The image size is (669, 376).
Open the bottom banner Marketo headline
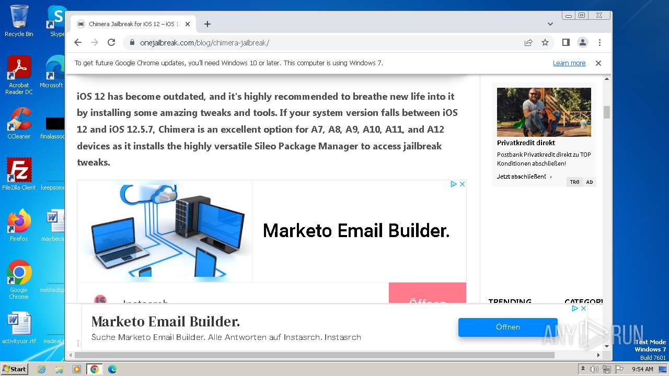tap(166, 321)
